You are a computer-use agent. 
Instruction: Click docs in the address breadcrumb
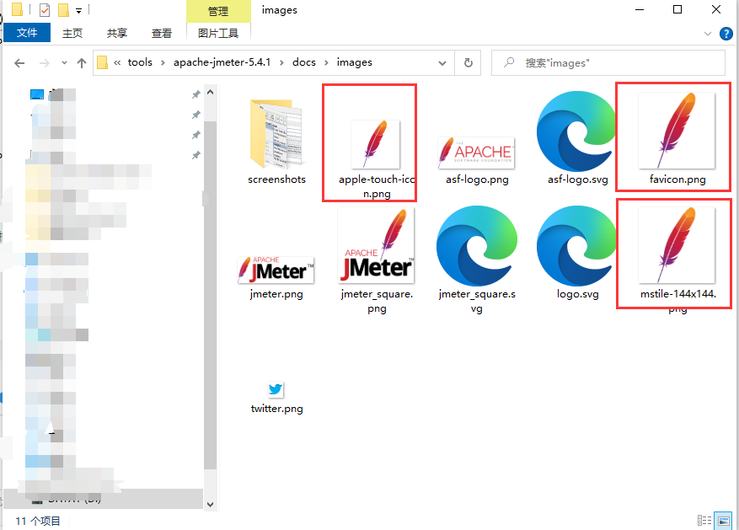304,62
